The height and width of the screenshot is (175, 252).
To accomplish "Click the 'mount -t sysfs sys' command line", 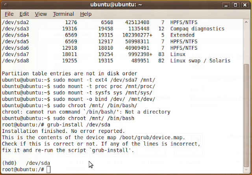I will pyautogui.click(x=77, y=93).
